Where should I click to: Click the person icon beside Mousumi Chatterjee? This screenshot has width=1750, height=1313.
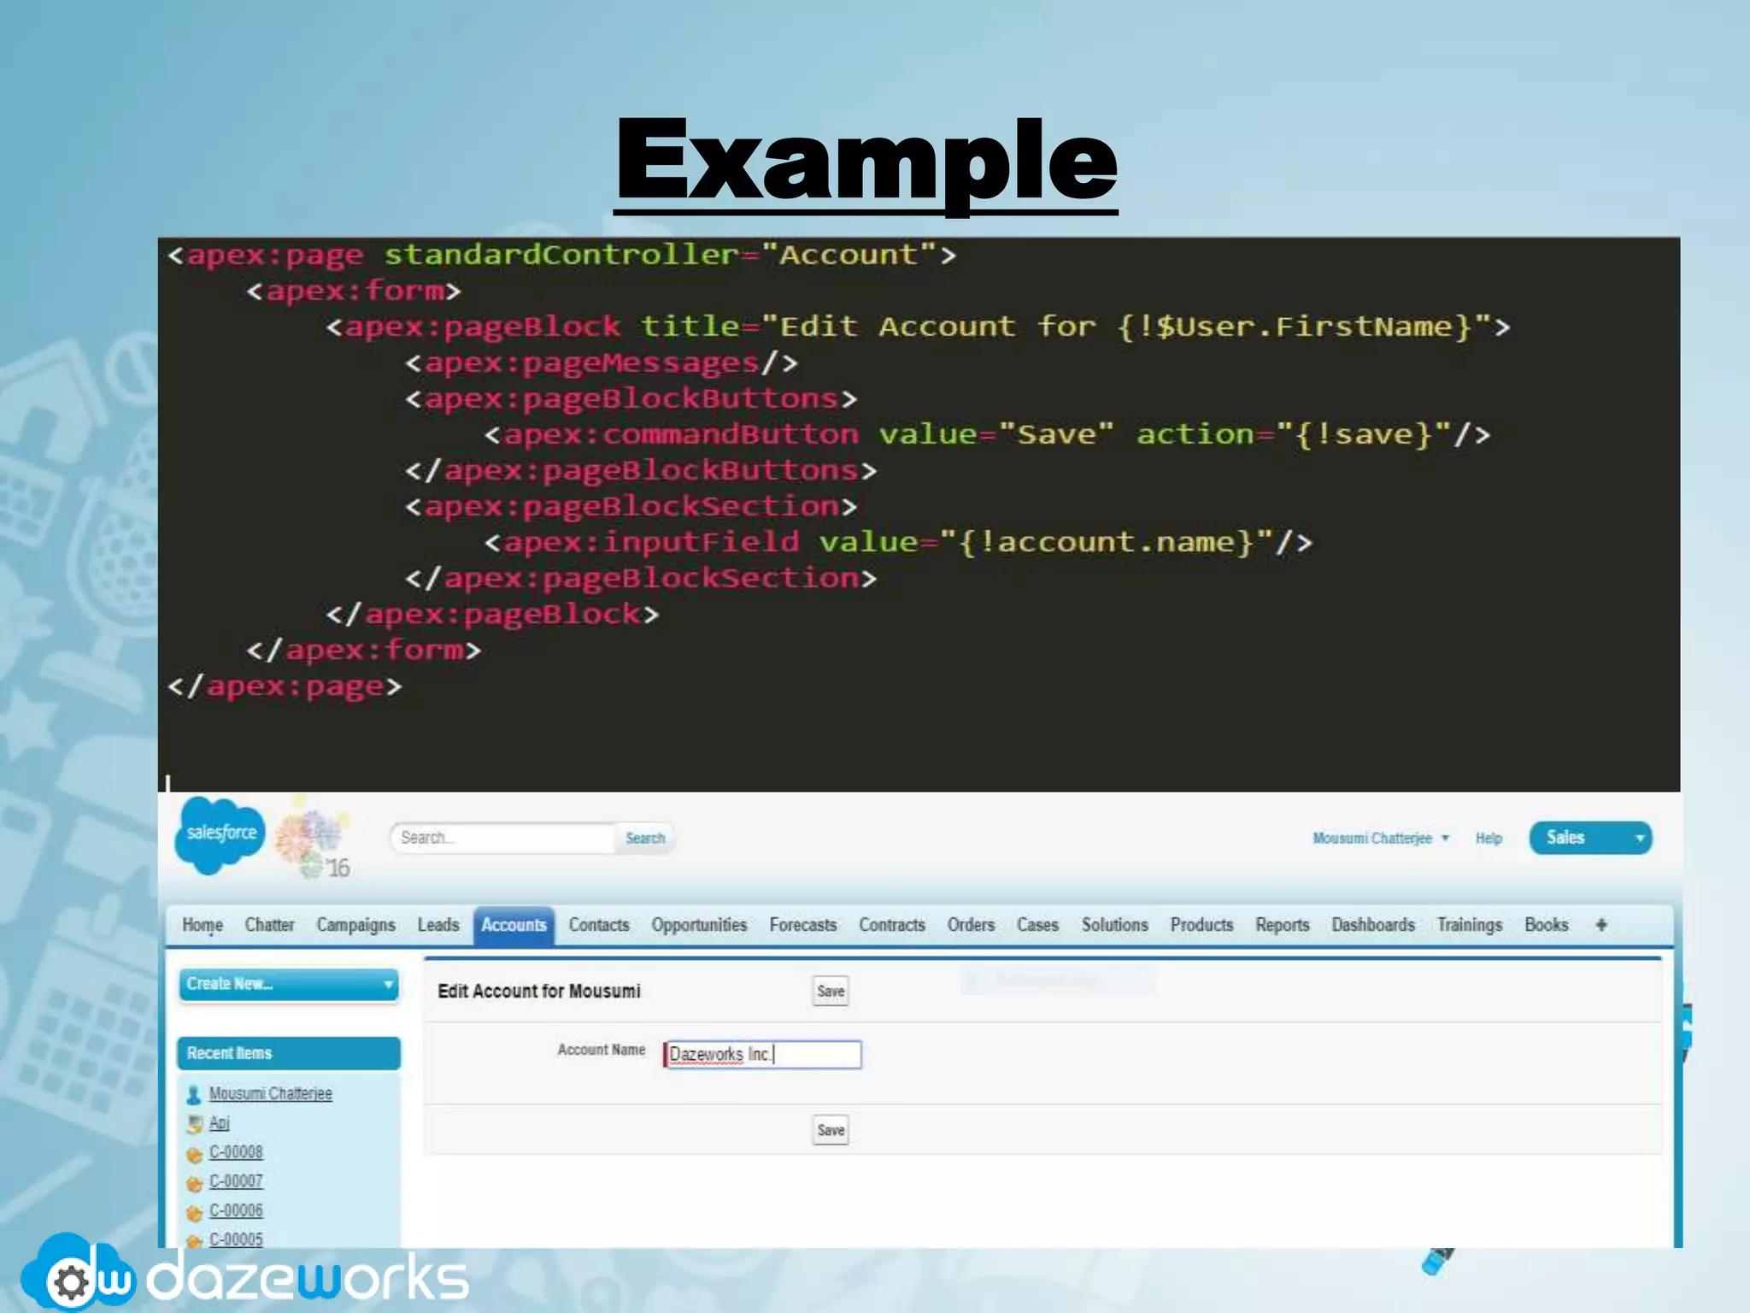pyautogui.click(x=194, y=1094)
